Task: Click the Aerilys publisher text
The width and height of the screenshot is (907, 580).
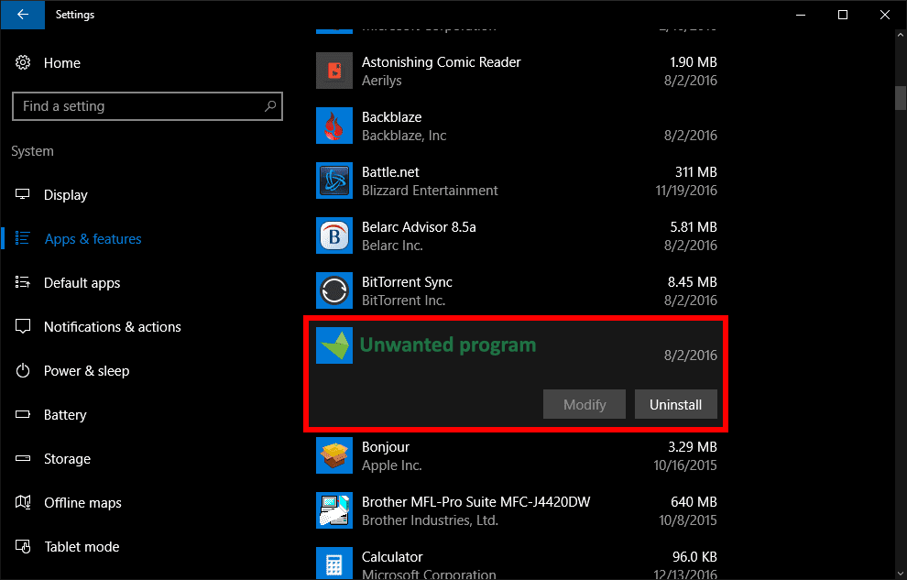Action: 381,81
